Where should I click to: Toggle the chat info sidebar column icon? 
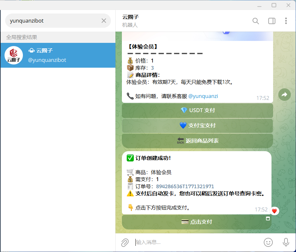pos(271,21)
